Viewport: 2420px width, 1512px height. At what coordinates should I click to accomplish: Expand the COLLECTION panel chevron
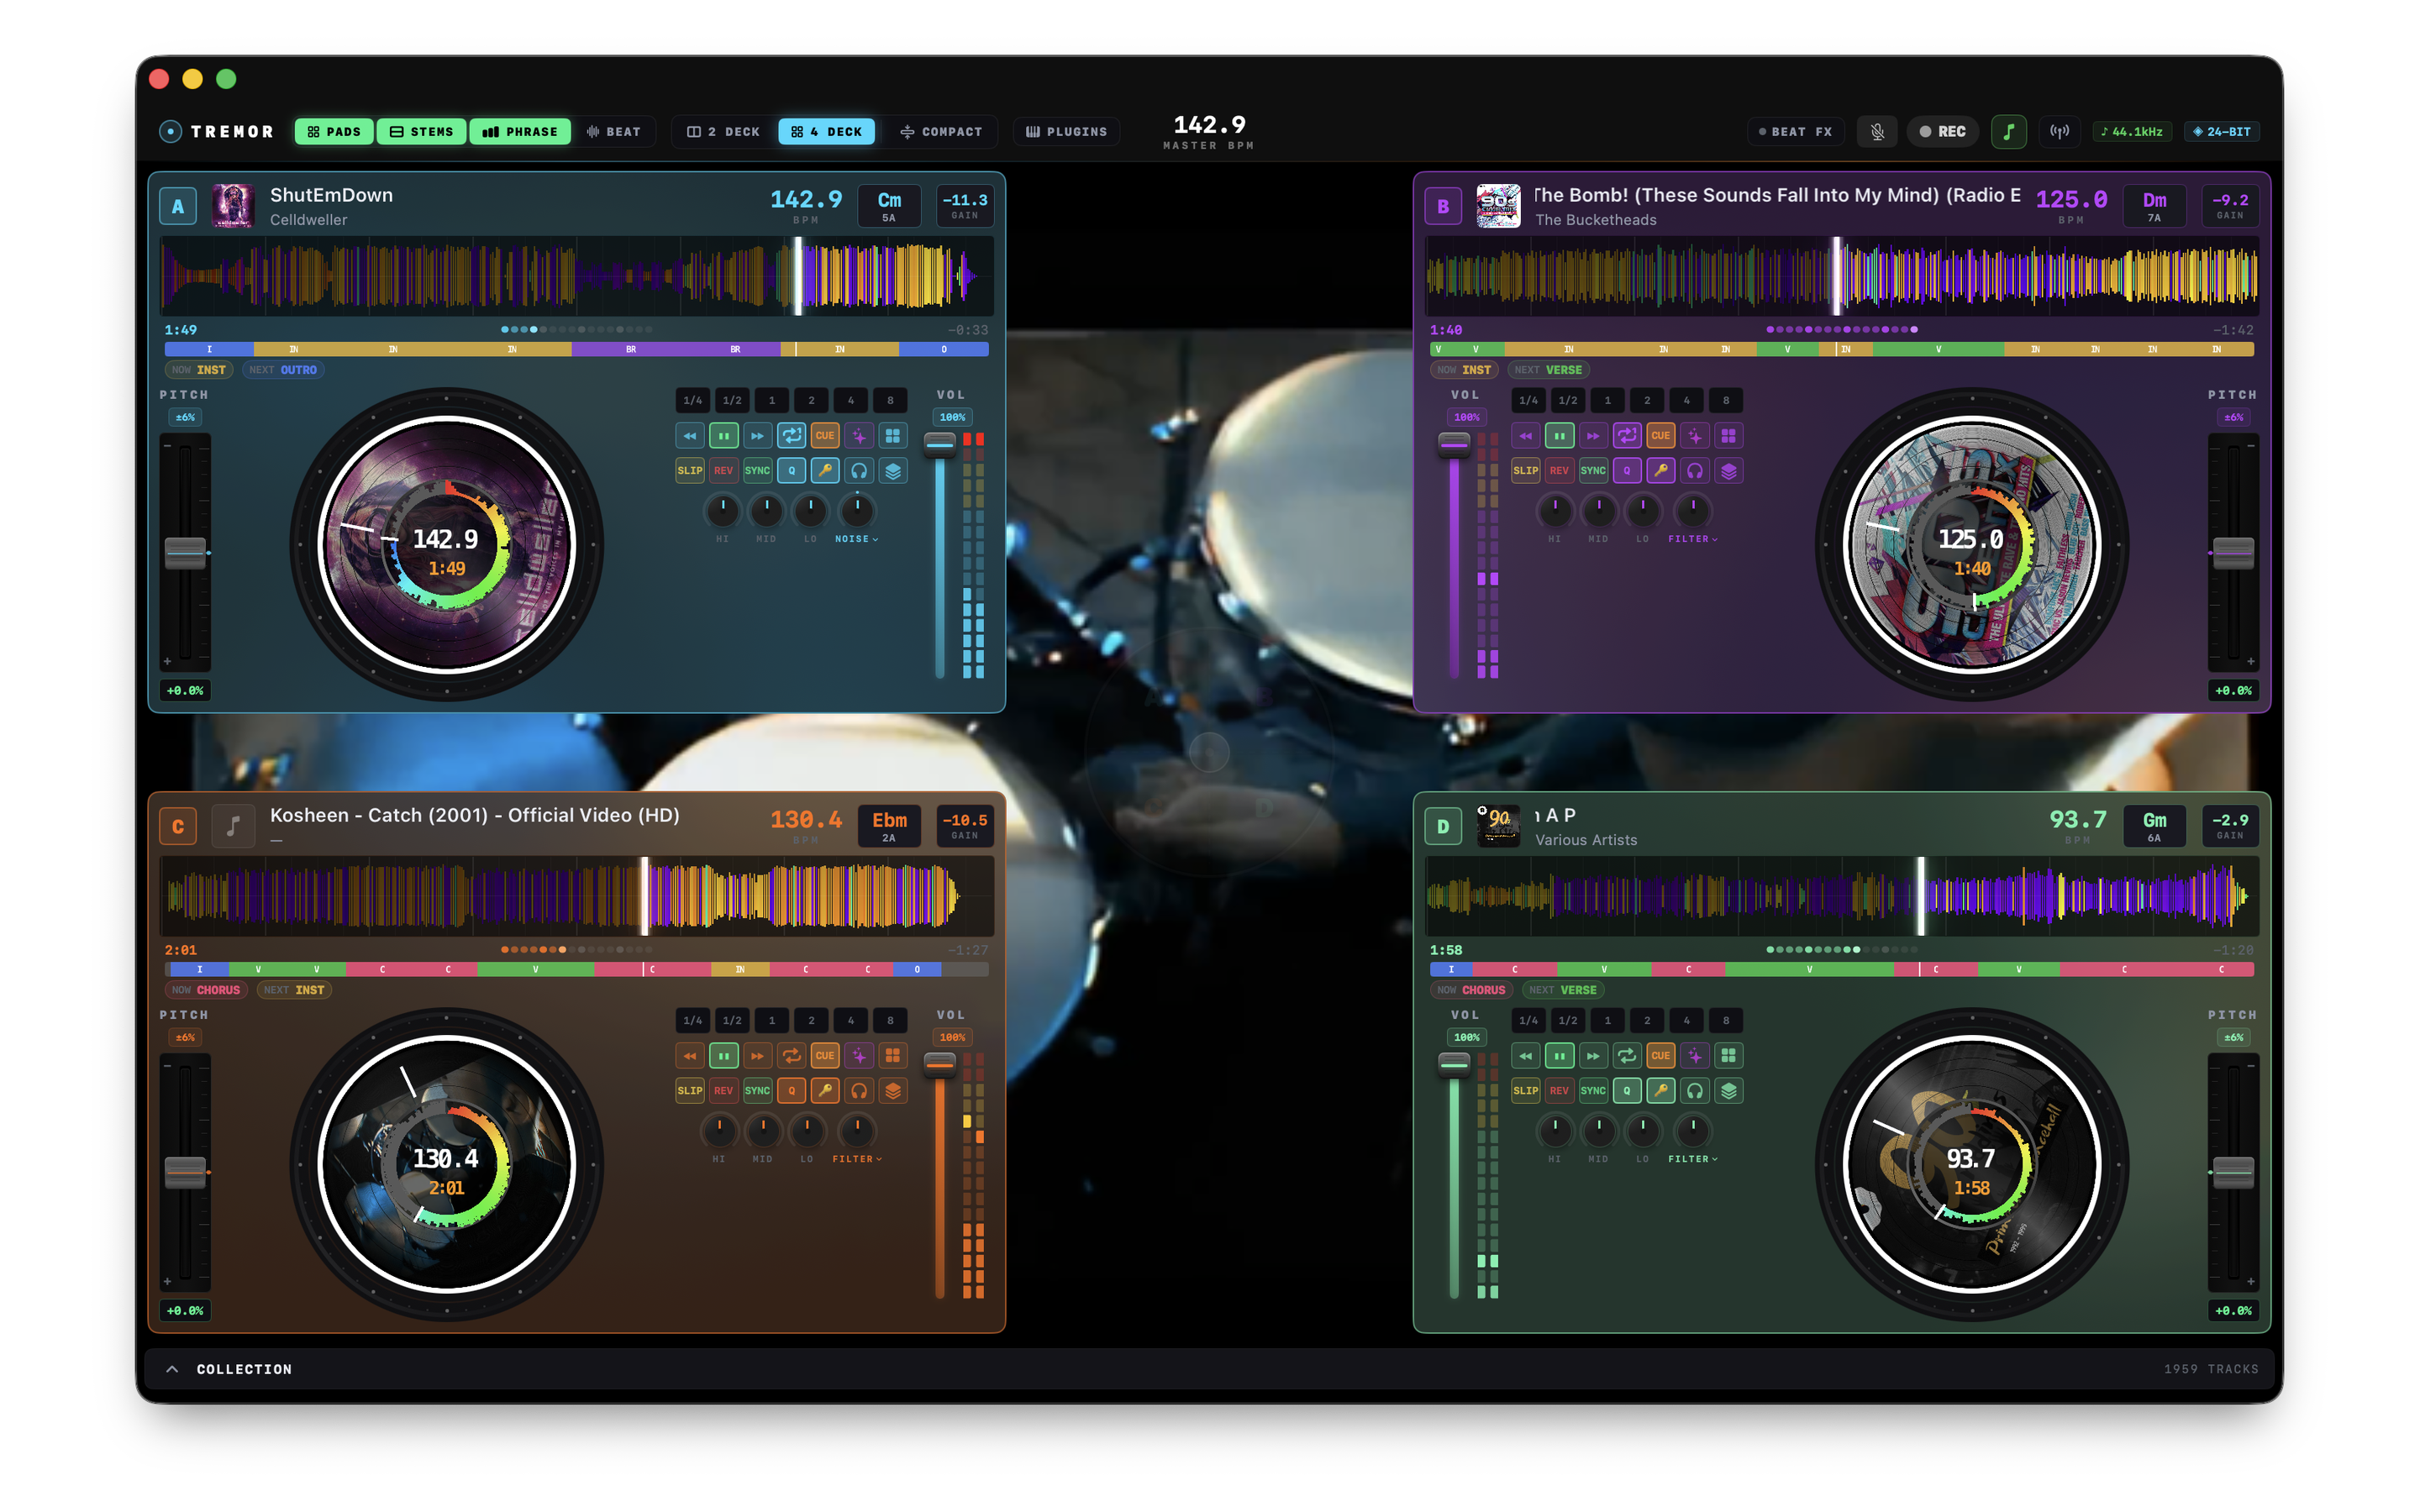172,1369
